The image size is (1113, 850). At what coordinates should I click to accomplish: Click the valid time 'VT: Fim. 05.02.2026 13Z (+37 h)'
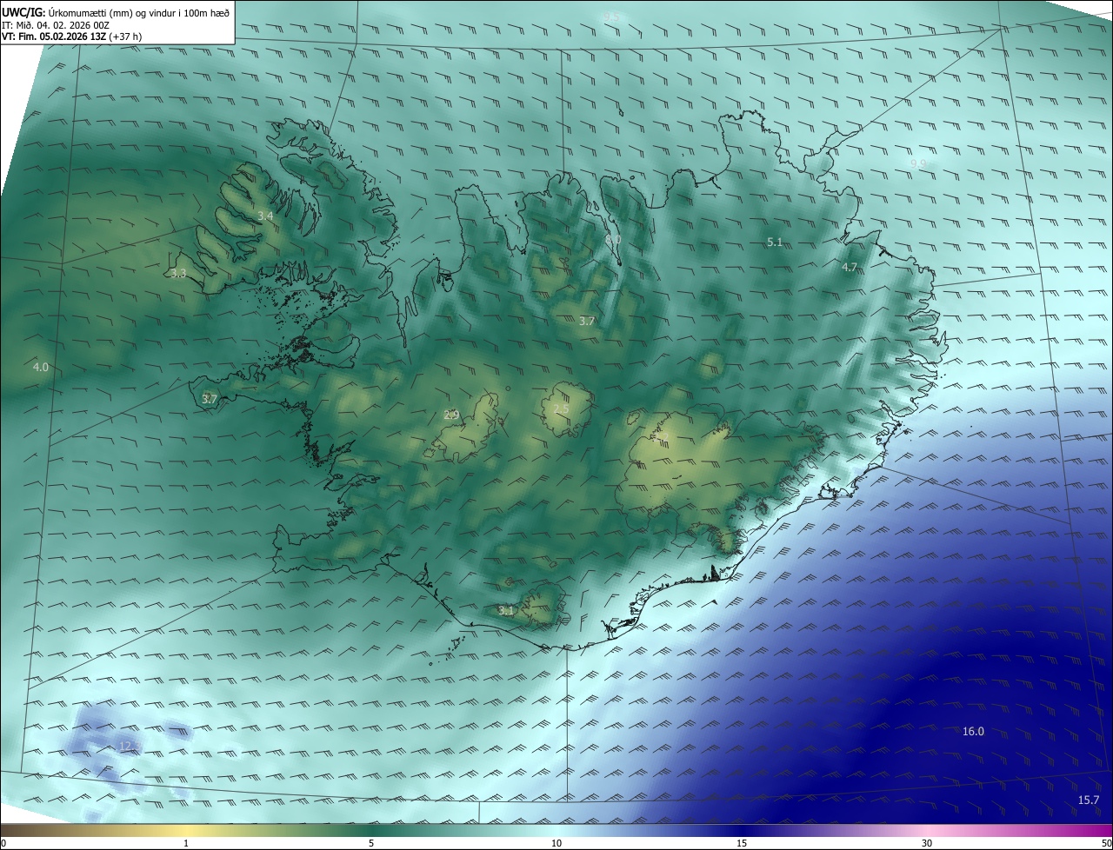coord(72,37)
